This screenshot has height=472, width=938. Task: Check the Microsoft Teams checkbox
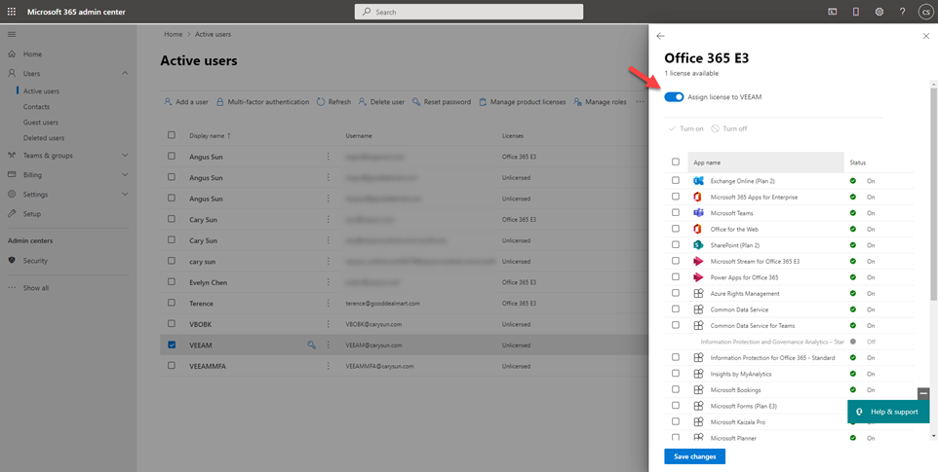676,212
